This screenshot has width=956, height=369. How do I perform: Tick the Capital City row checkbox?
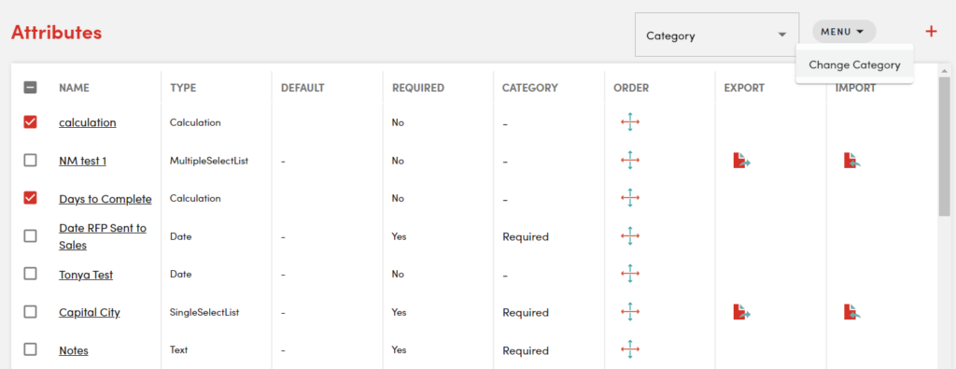[31, 312]
